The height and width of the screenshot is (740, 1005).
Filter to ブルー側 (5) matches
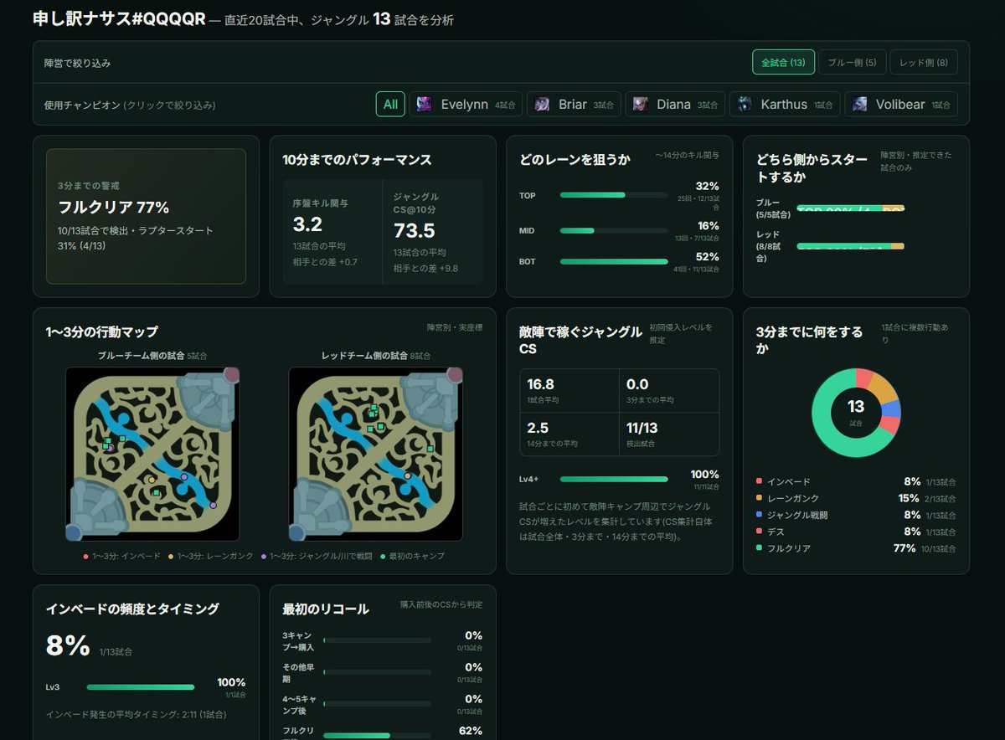tap(852, 62)
